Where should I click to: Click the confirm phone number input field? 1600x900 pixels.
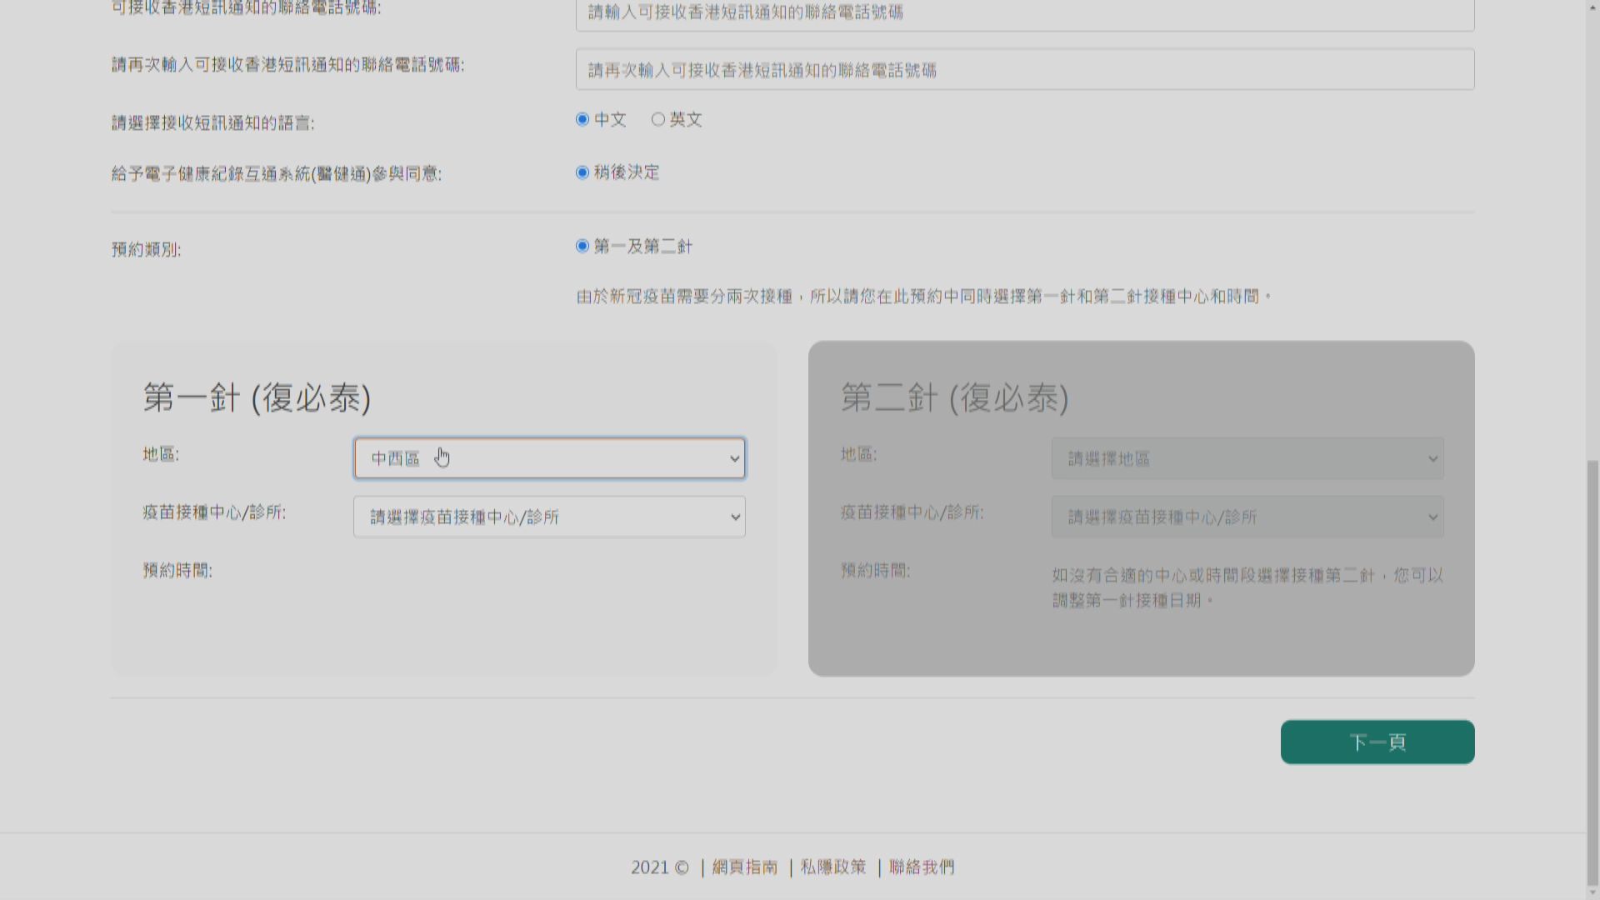1025,70
